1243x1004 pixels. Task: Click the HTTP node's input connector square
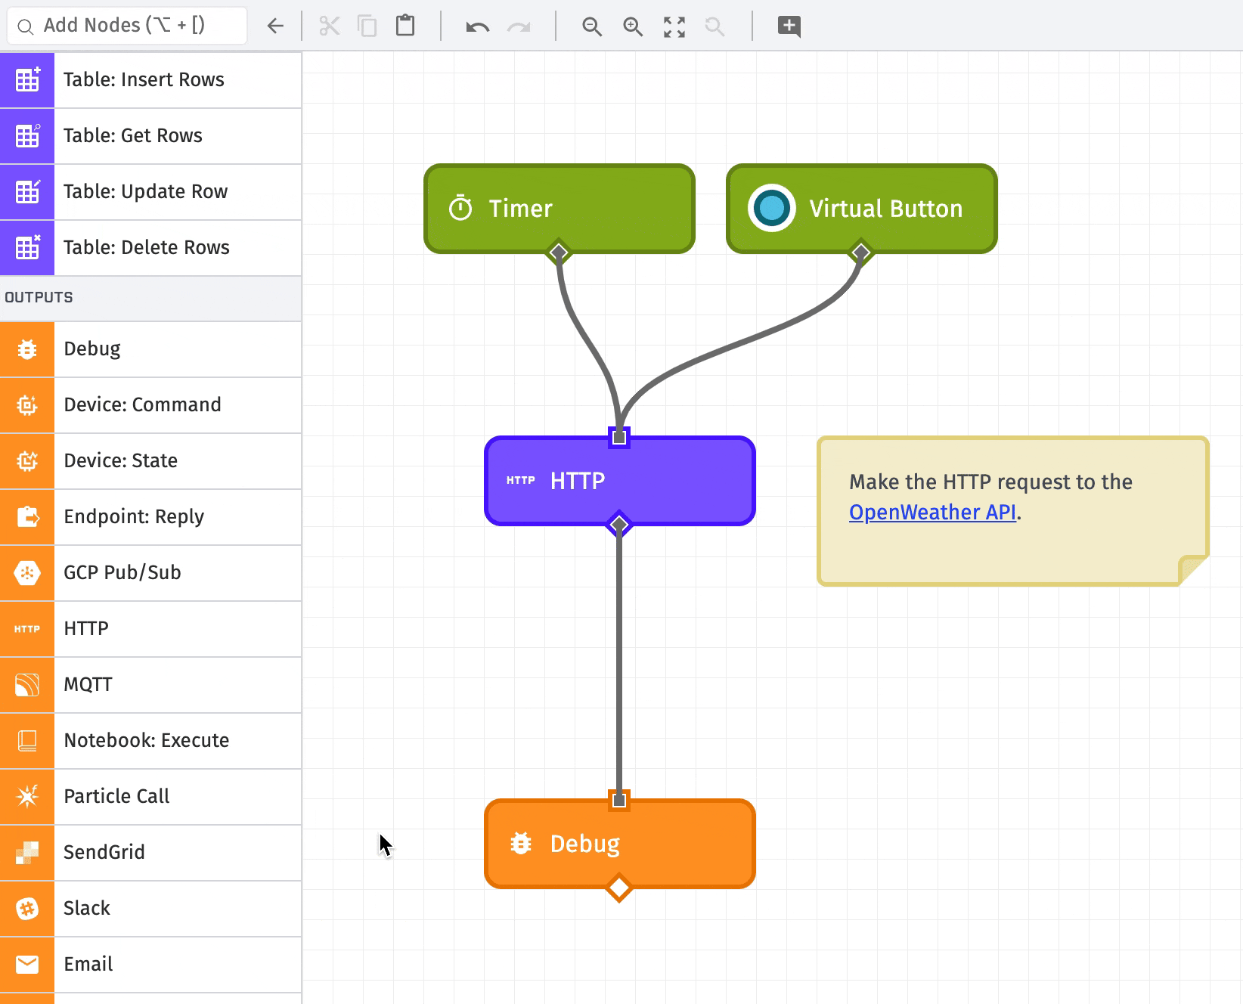619,437
